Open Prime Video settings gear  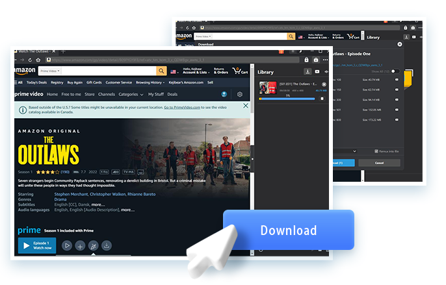coord(240,94)
